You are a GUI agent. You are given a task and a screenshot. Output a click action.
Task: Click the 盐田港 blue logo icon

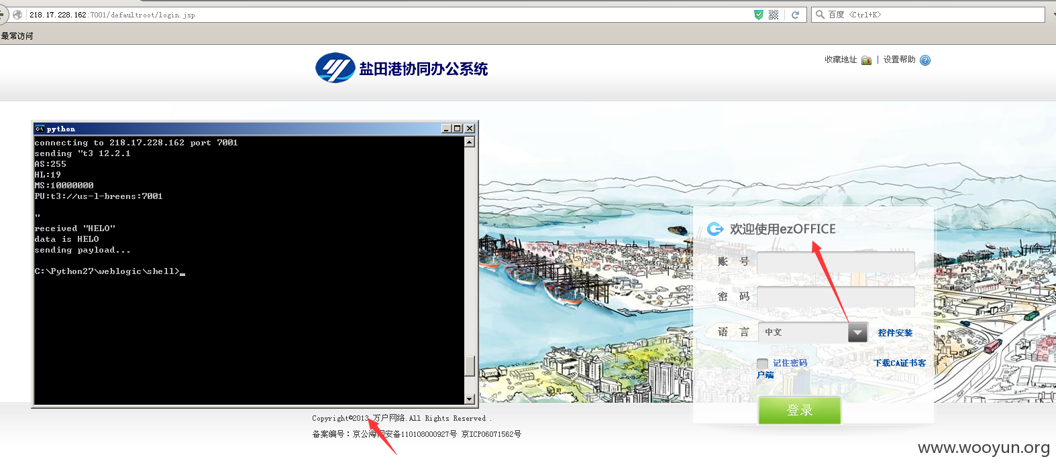(x=335, y=68)
